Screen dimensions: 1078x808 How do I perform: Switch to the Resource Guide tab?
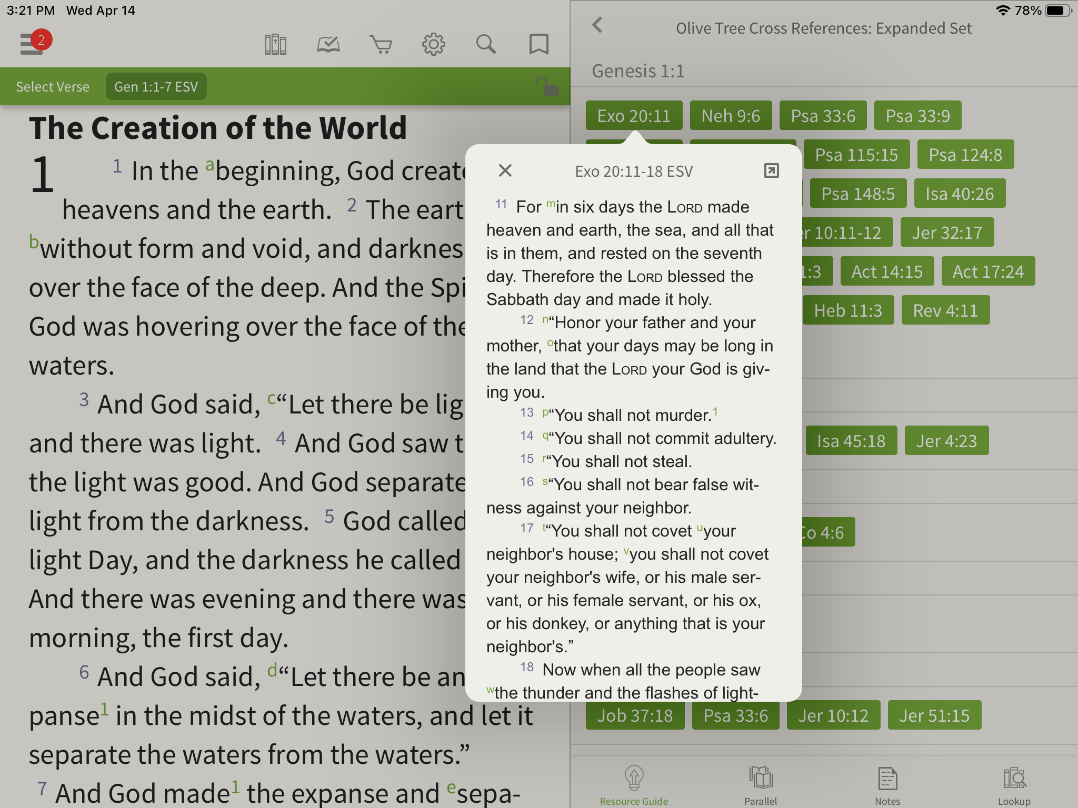634,786
